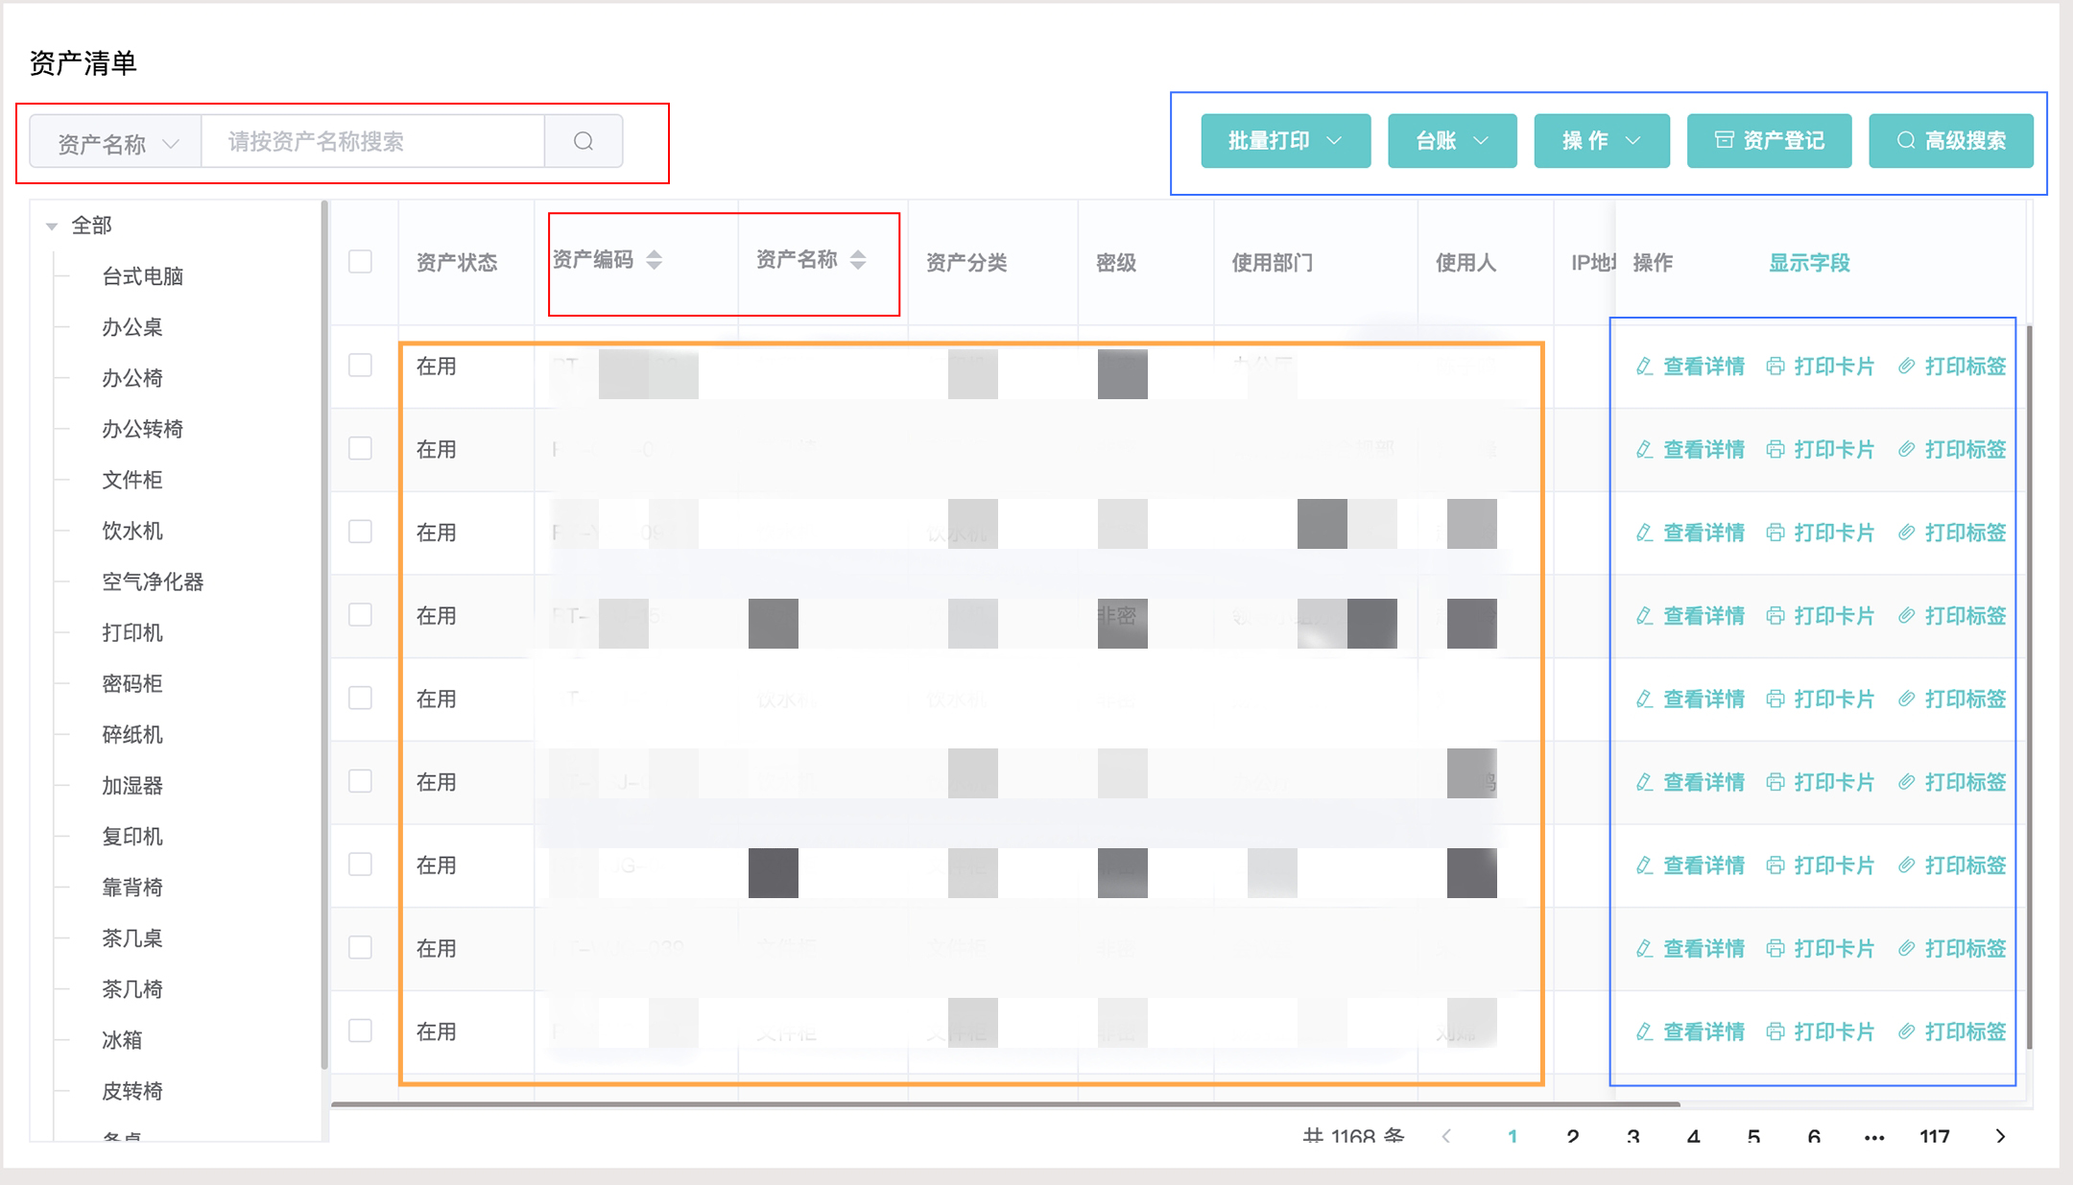Check the third row checkbox
Image resolution: width=2073 pixels, height=1185 pixels.
coord(360,532)
